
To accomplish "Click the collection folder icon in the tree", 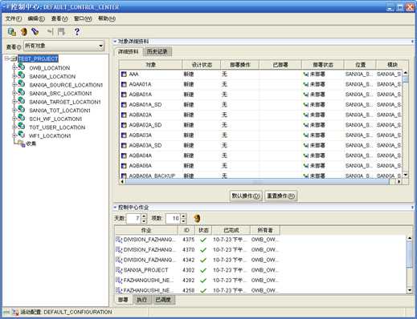I will click(x=22, y=143).
